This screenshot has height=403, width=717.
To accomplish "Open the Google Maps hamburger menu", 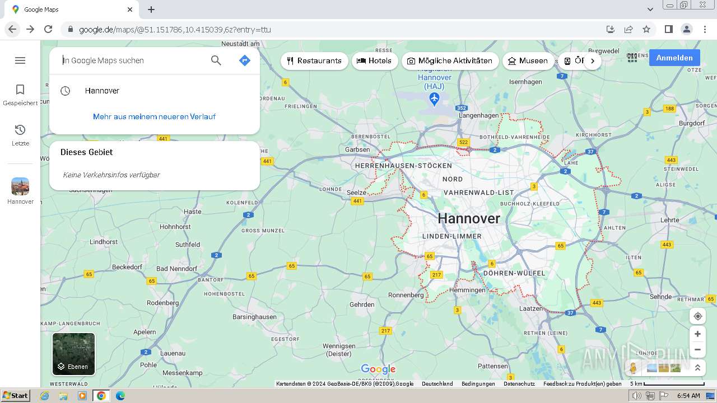I will point(20,60).
